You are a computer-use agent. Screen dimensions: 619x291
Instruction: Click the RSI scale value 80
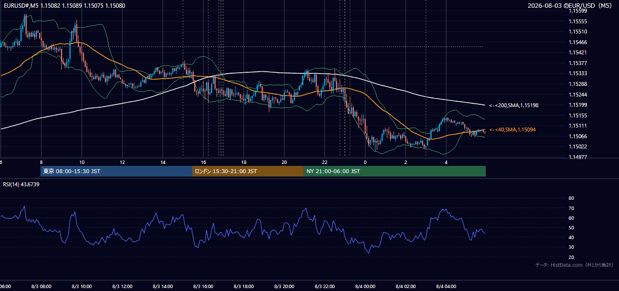pyautogui.click(x=571, y=198)
